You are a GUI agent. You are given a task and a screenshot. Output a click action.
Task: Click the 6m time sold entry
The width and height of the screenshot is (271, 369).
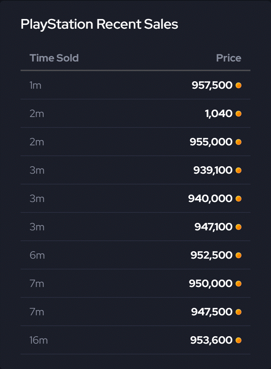coord(37,255)
